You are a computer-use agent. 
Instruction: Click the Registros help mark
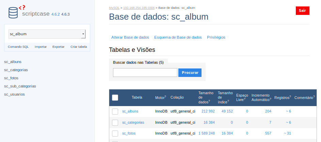(x=290, y=96)
